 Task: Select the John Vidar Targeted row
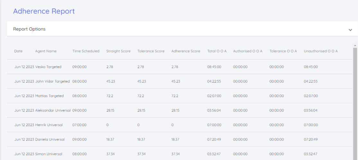pyautogui.click(x=52, y=81)
